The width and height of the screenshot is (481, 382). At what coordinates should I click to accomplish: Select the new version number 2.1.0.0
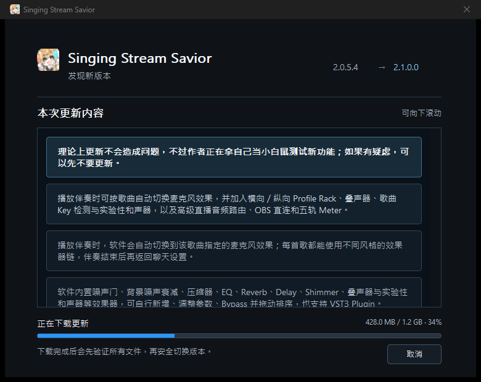pos(406,67)
